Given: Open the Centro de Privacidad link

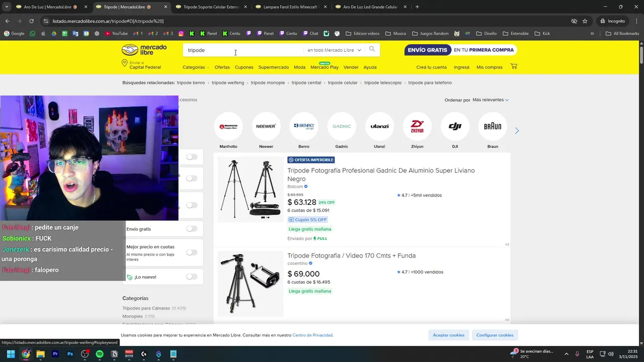Looking at the screenshot, I should pos(312,335).
